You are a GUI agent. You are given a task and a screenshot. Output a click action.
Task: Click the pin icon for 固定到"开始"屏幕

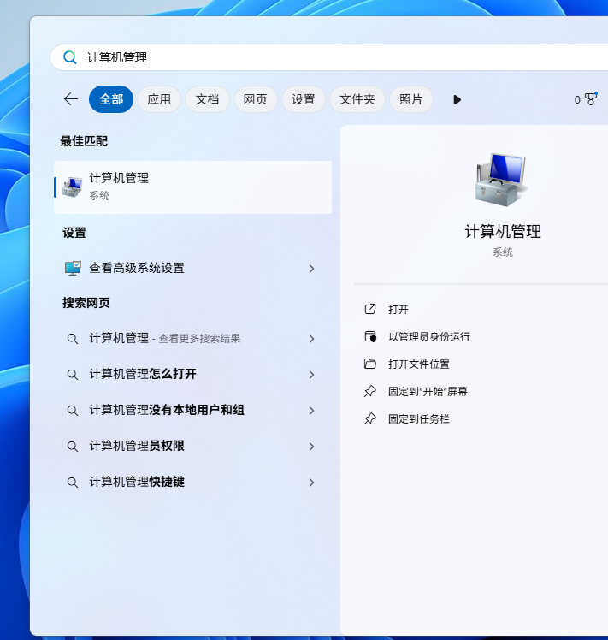click(369, 391)
